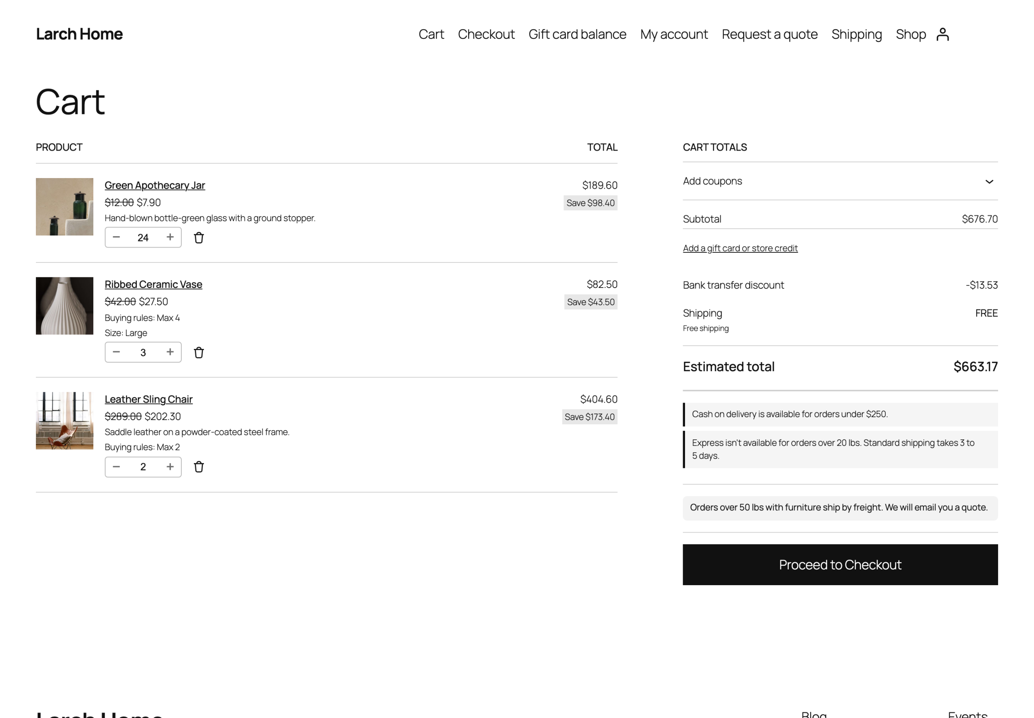This screenshot has height=718, width=1034.
Task: Expand the Add coupons section
Action: tap(840, 181)
